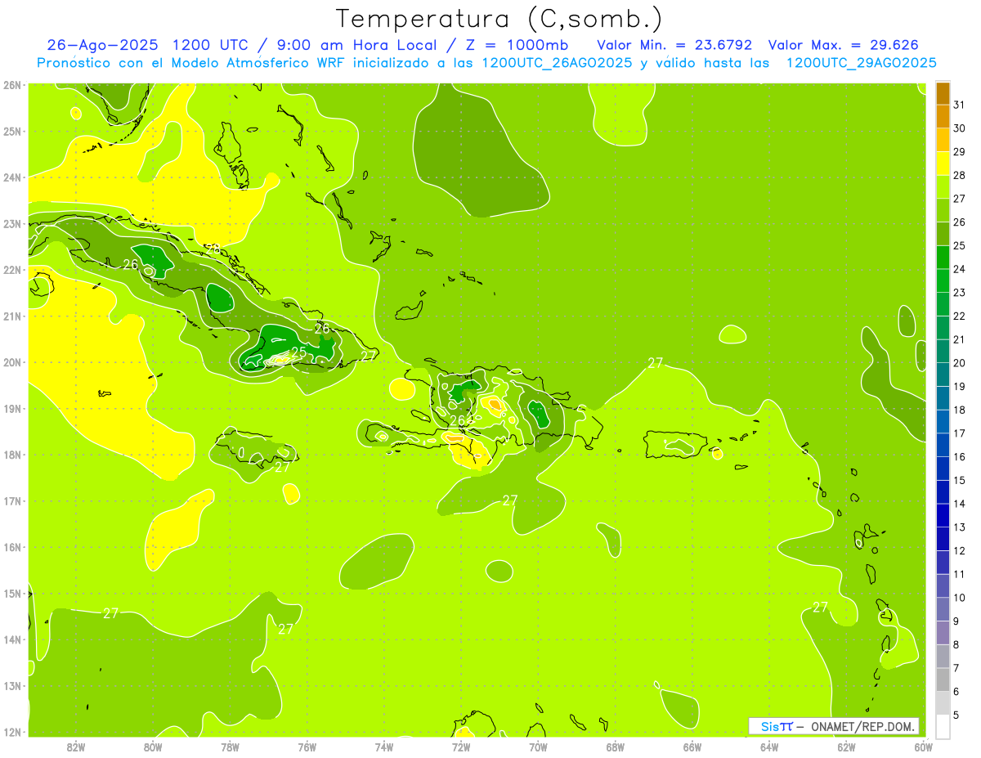Click the '74W' longitude axis label
Viewport: 981px width, 758px height.
[x=384, y=747]
